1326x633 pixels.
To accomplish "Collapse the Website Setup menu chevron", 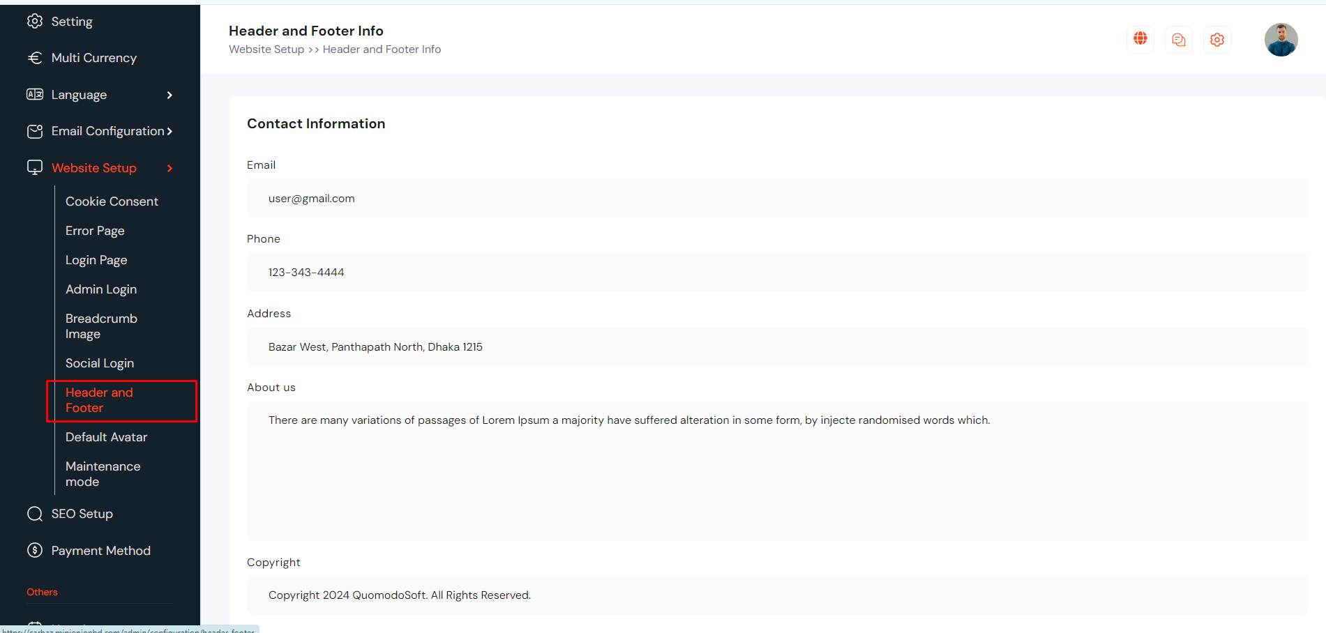I will pos(169,168).
